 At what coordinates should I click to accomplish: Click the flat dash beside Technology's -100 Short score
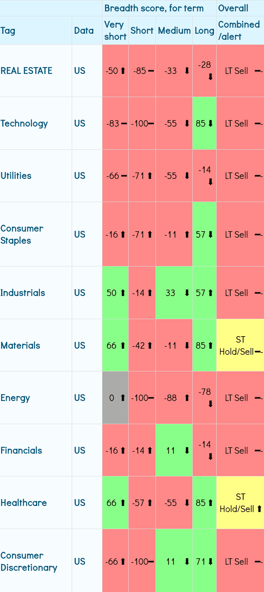pyautogui.click(x=151, y=123)
